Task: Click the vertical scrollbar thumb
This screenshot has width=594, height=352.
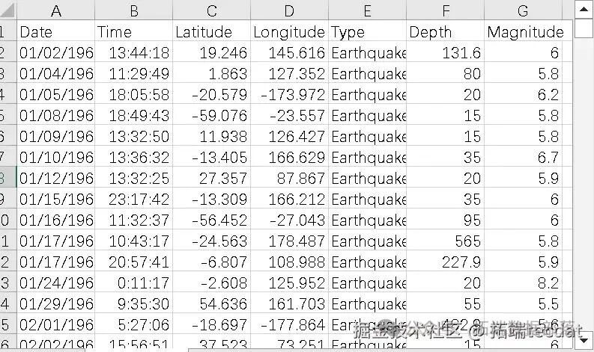Action: tap(584, 28)
